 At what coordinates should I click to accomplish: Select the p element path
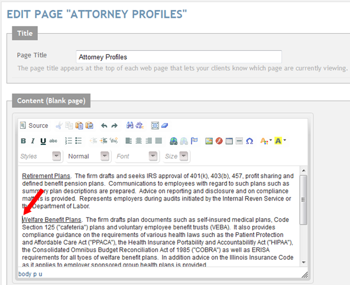pyautogui.click(x=35, y=274)
